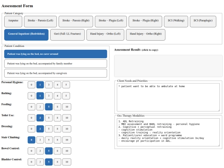
Task: Set Feeding score to 8
Action: (57, 107)
